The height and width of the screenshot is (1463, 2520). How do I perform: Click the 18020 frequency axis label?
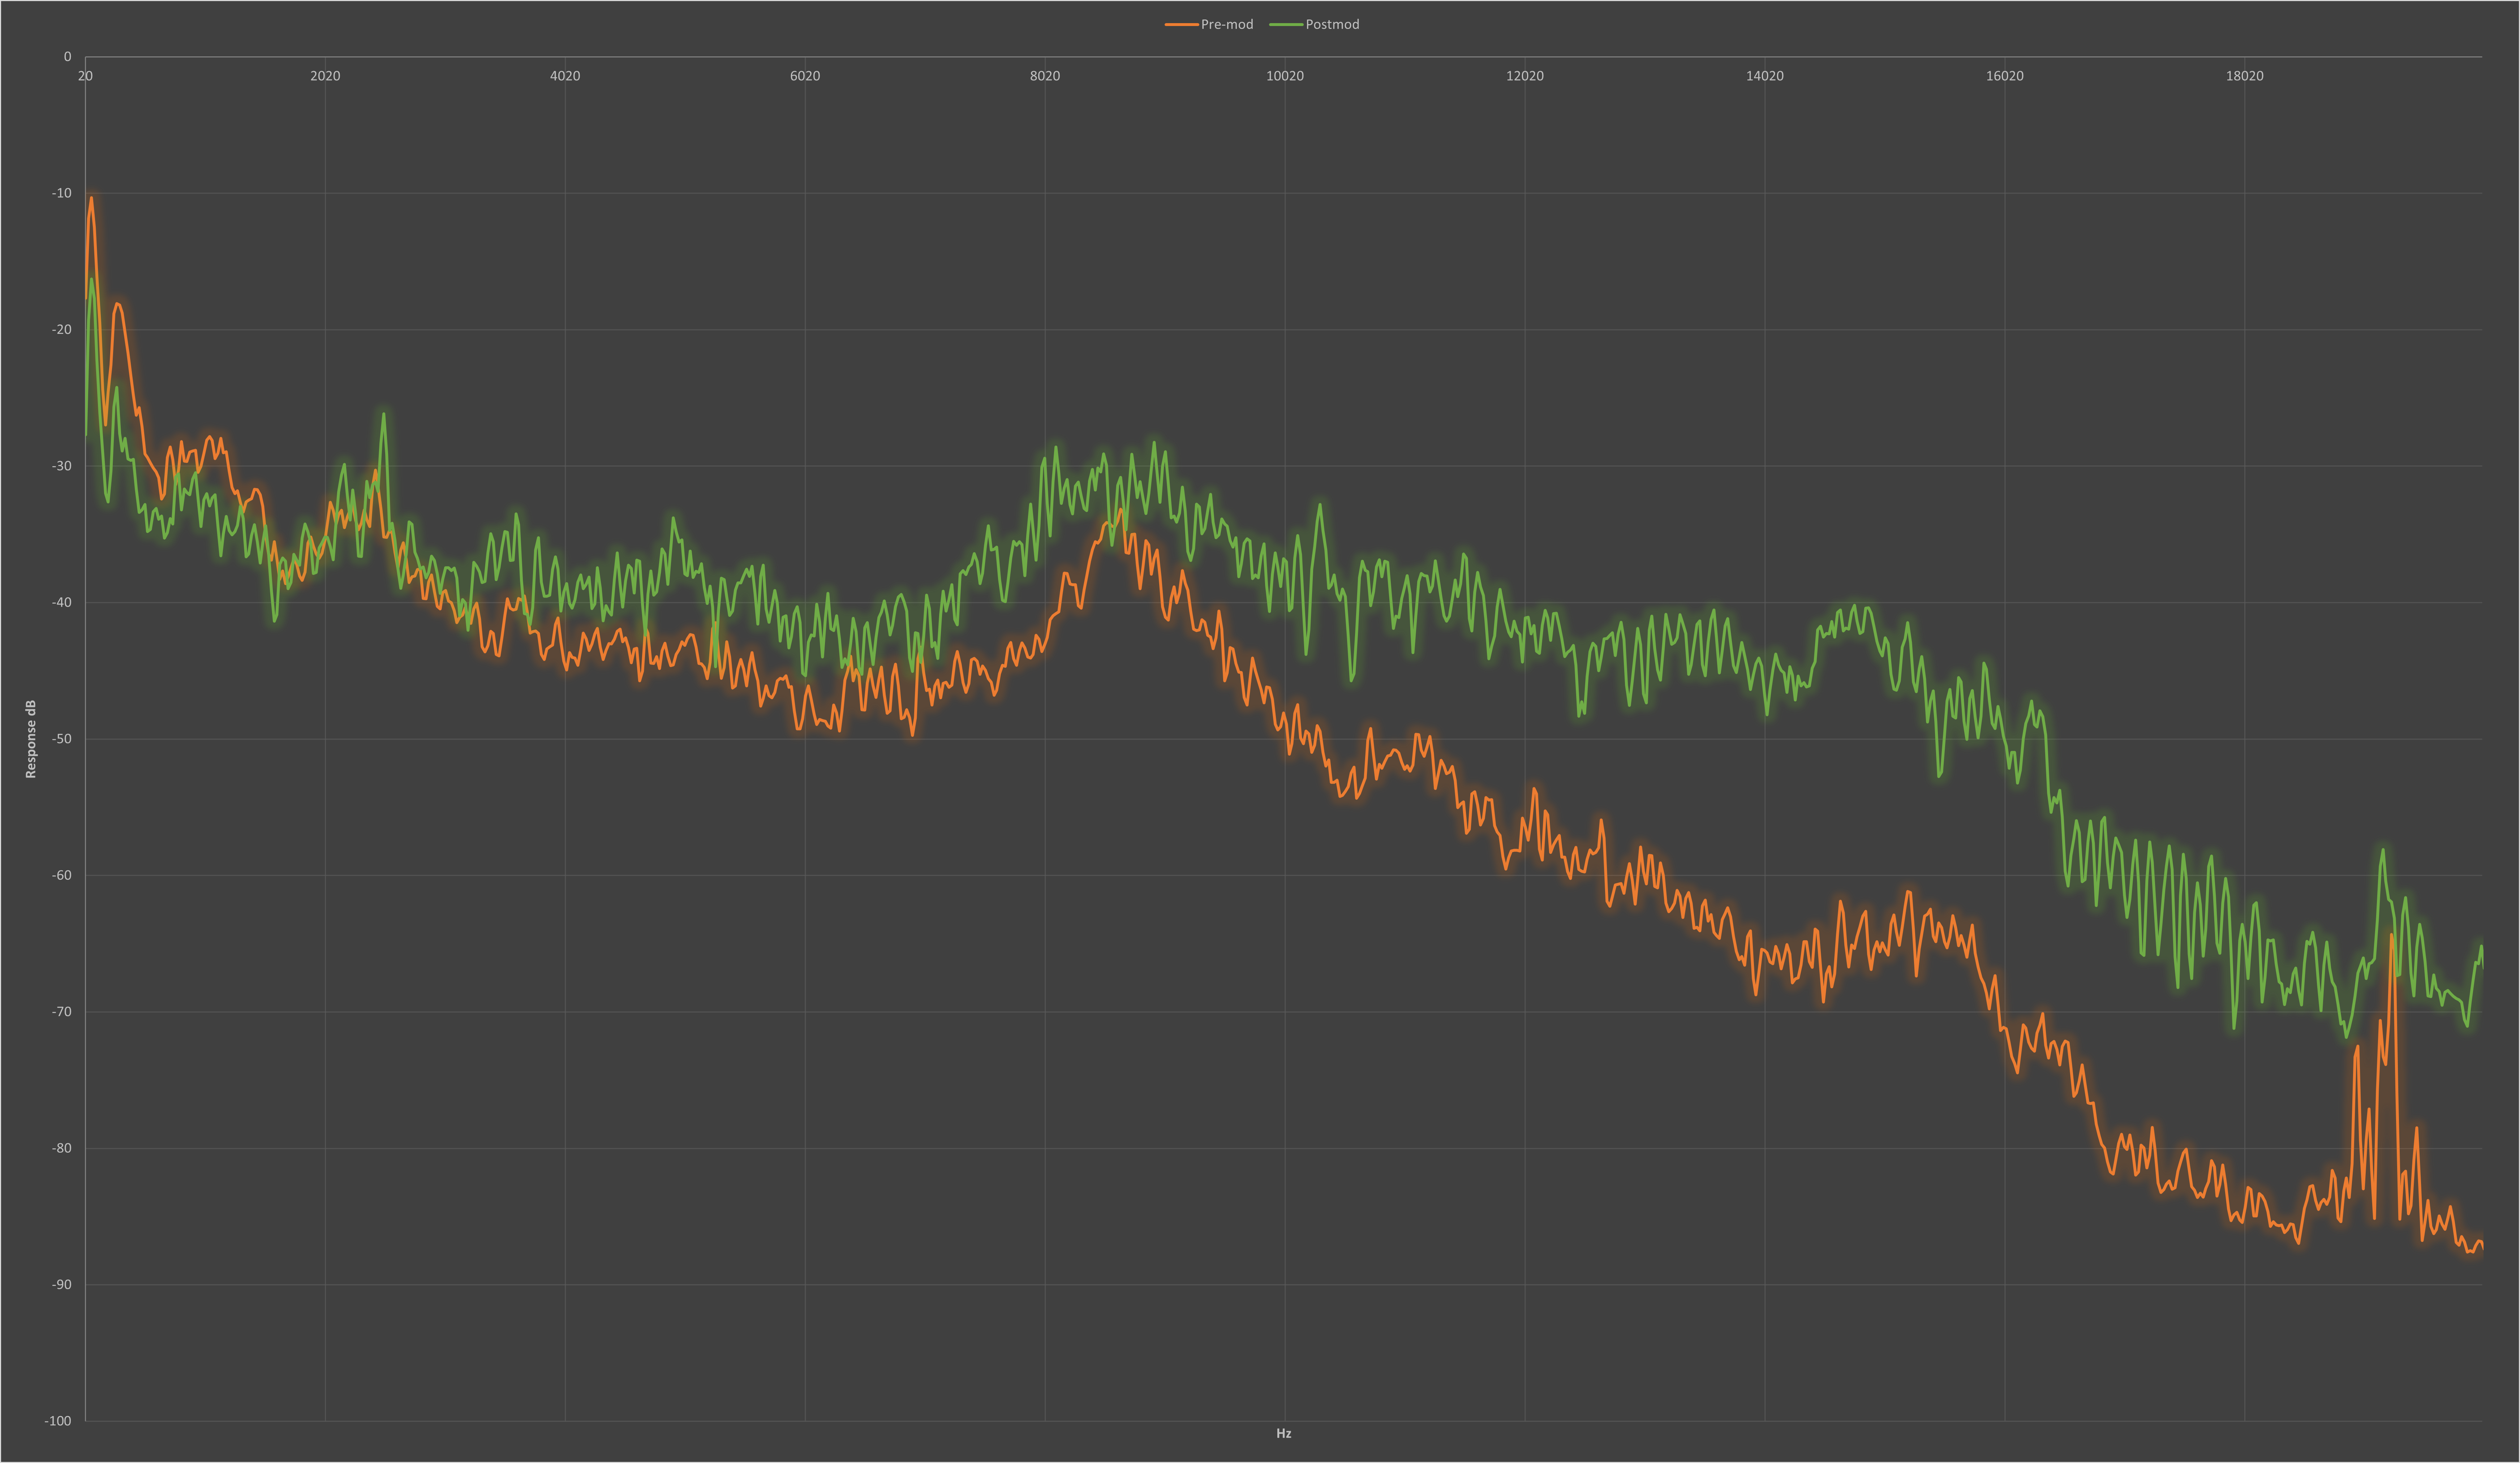click(2245, 76)
